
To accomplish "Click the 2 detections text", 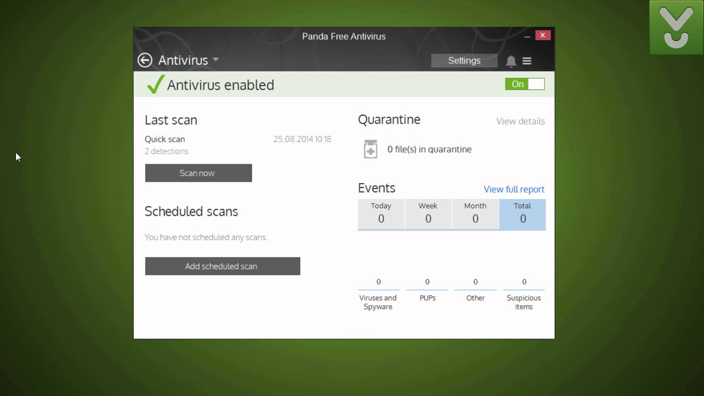I will [x=166, y=151].
